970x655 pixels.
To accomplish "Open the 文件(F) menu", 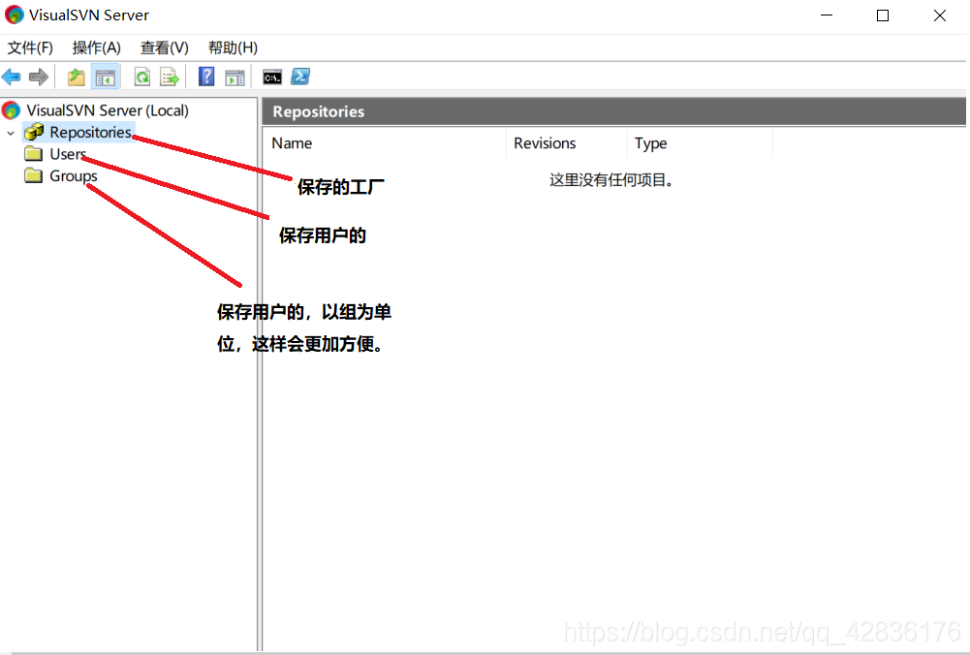I will click(x=30, y=47).
